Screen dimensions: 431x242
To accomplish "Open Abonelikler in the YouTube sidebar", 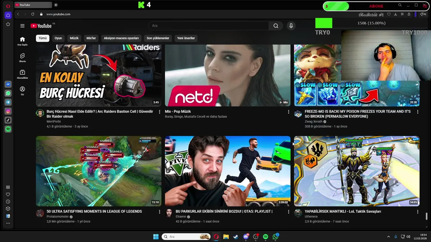I will coord(22,74).
